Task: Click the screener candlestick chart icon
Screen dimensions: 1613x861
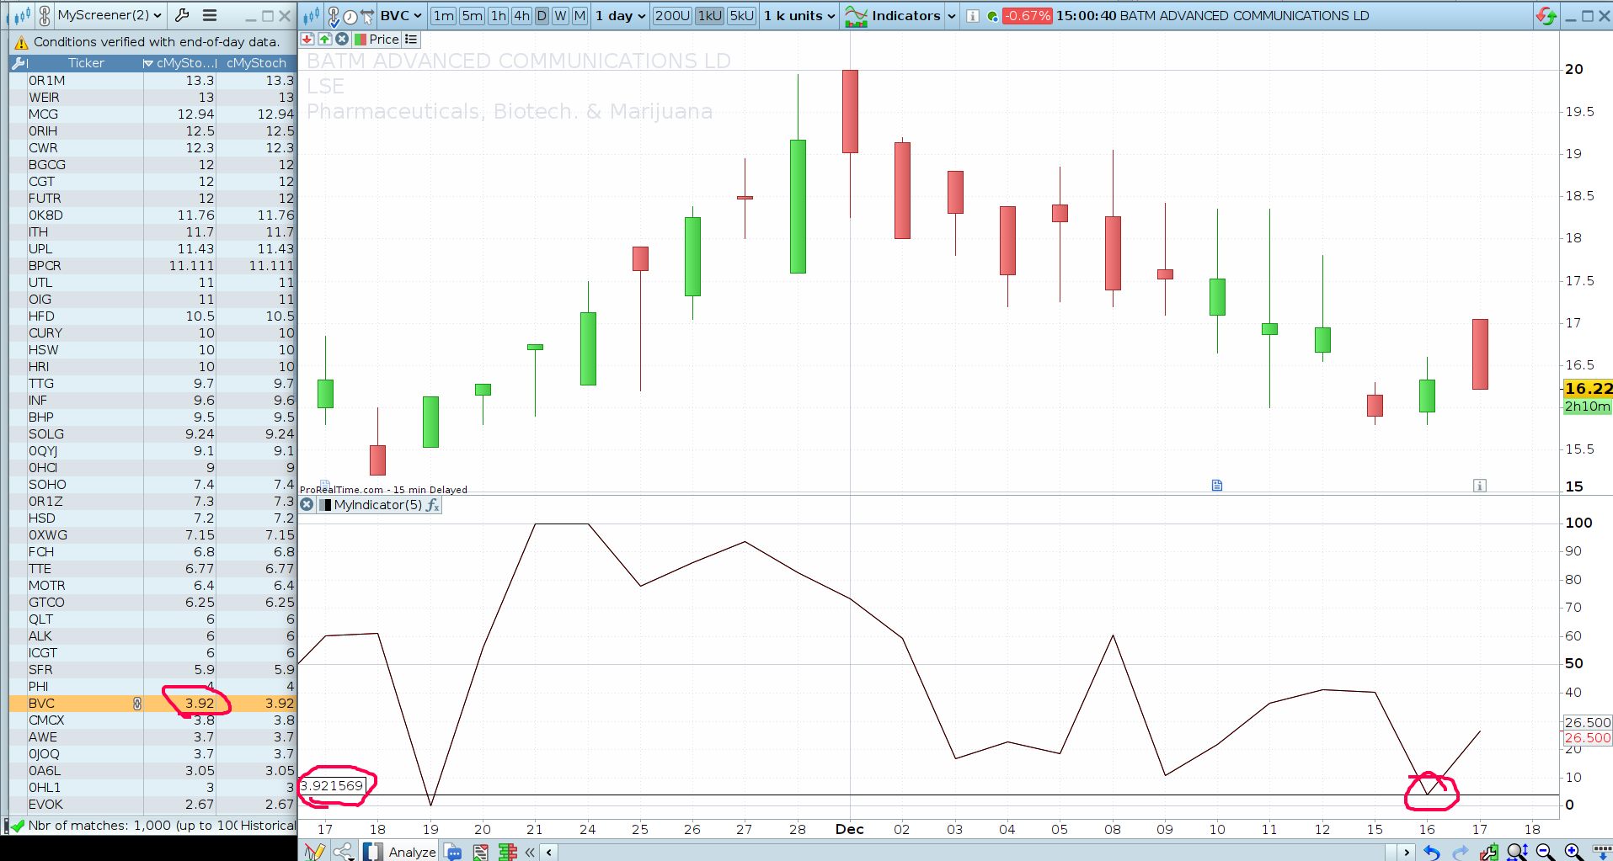Action: tap(22, 15)
